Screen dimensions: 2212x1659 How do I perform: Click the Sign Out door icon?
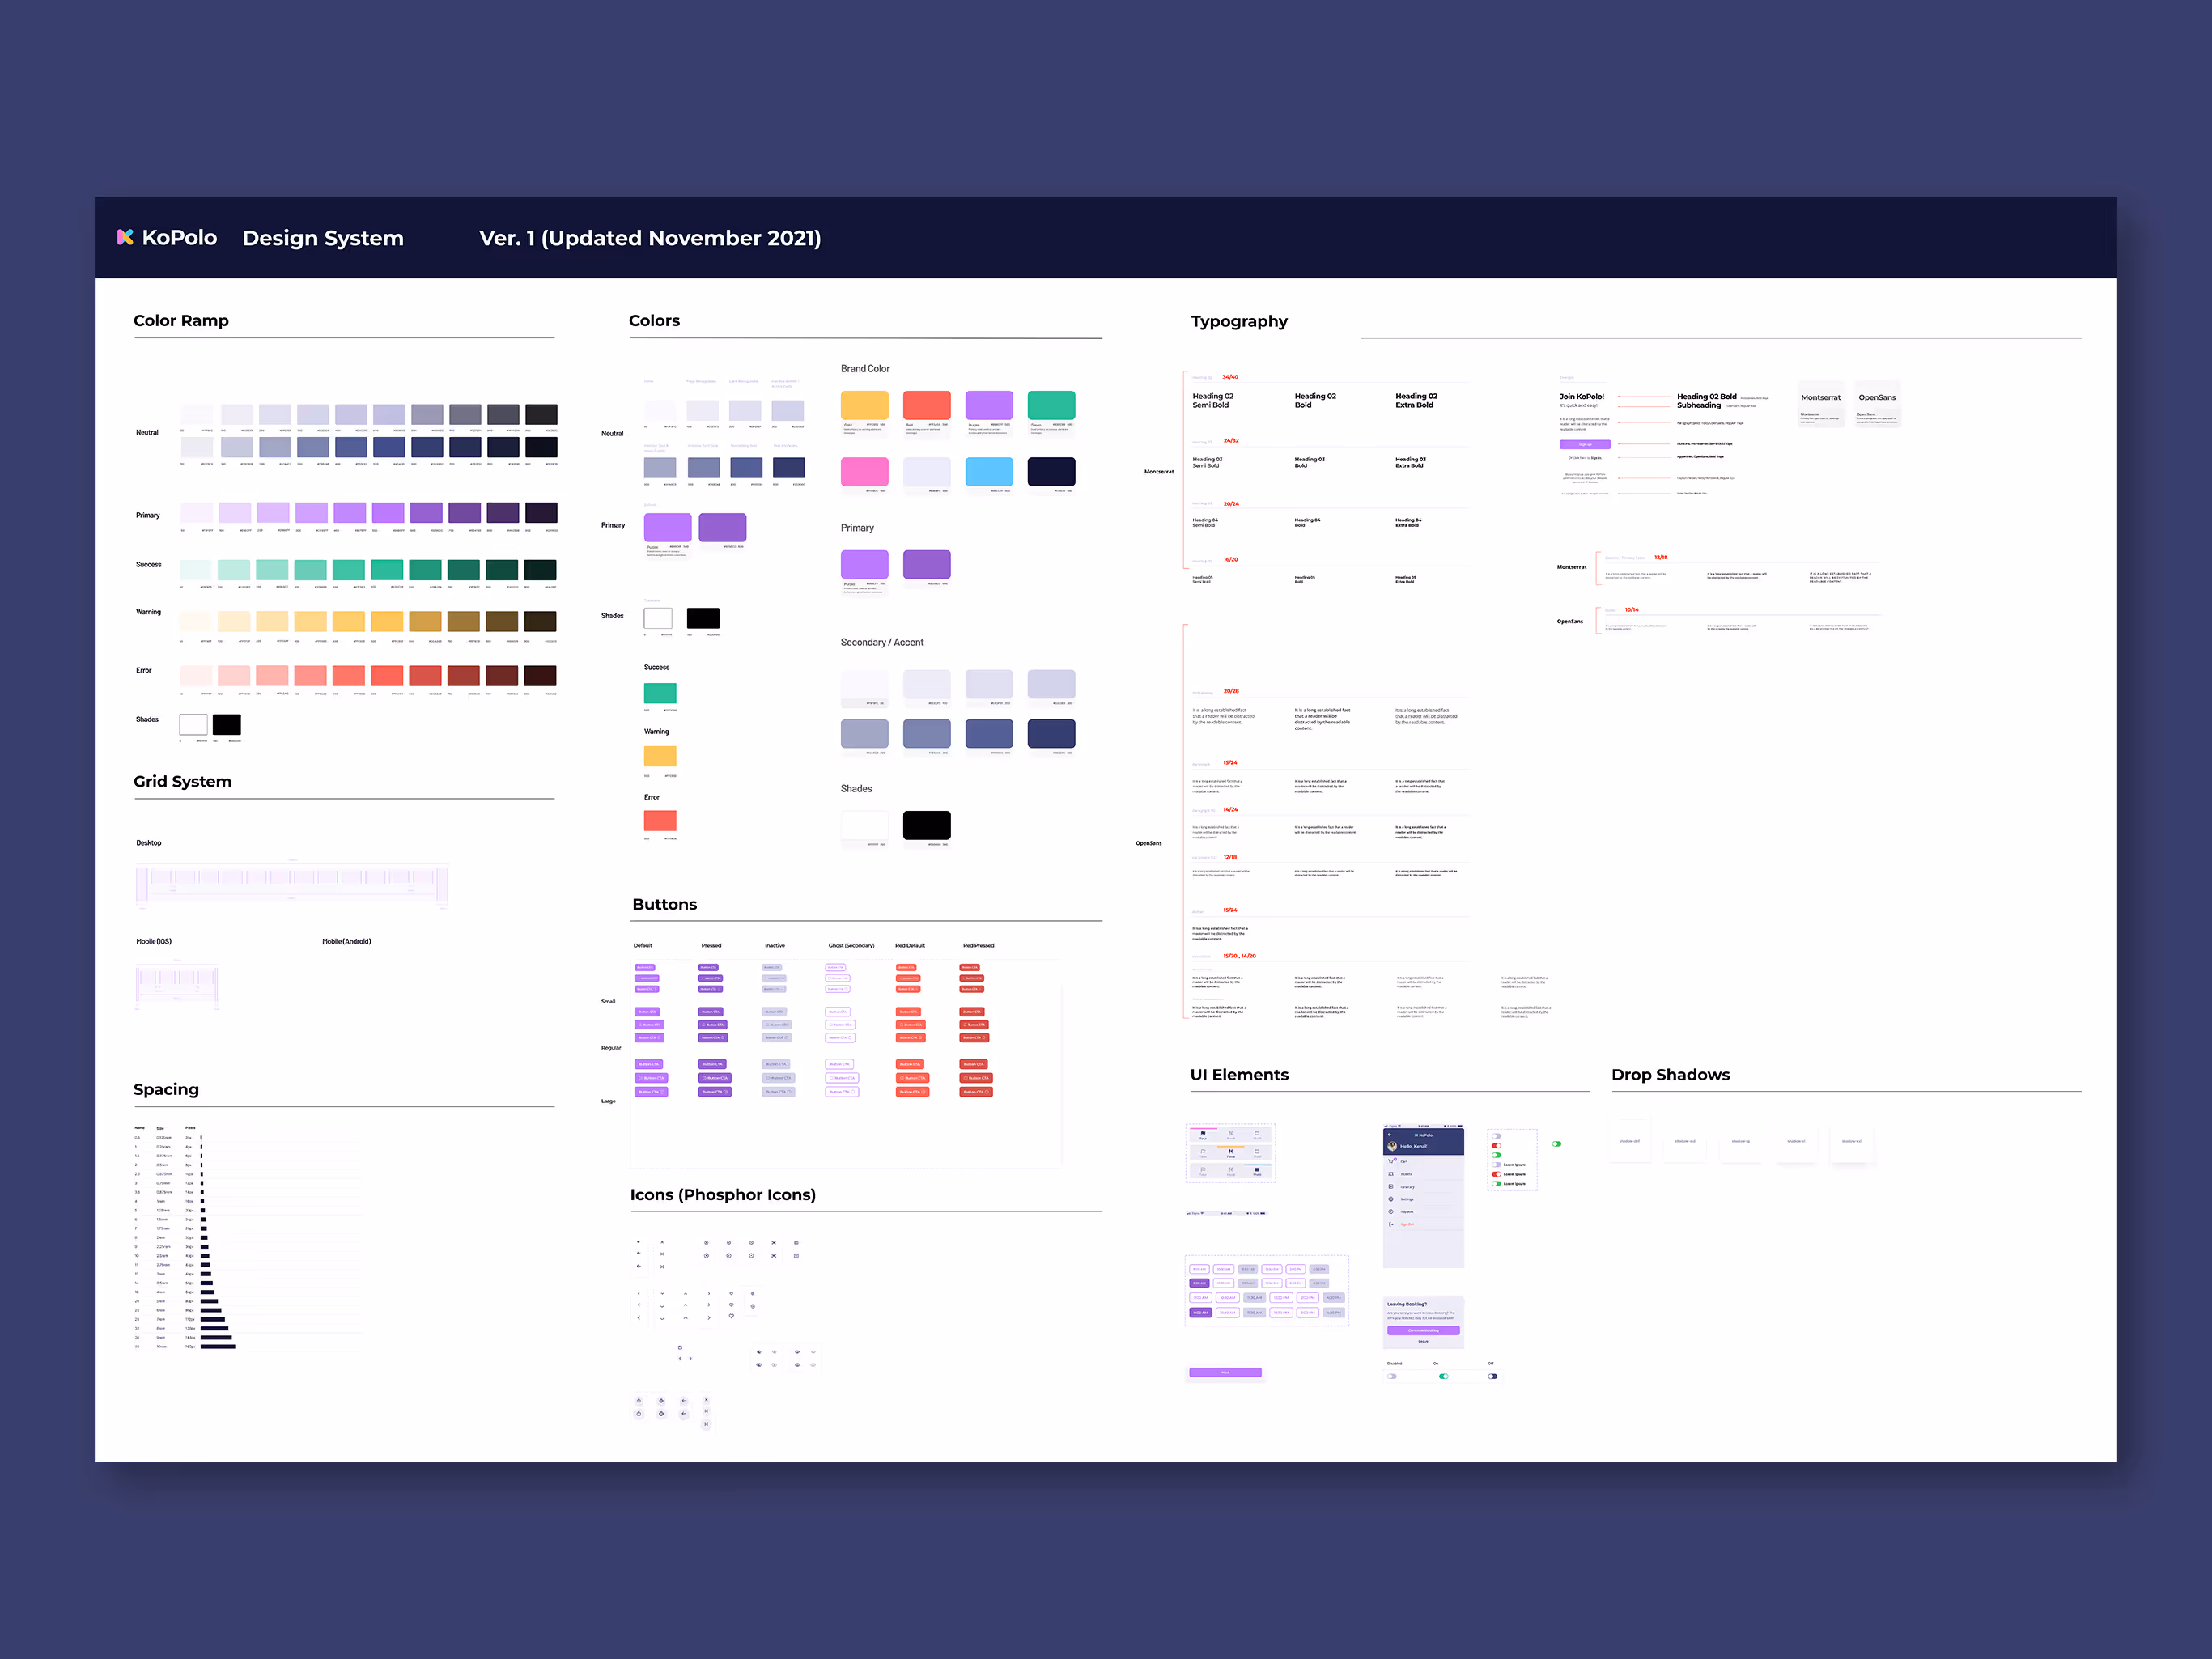point(1391,1224)
